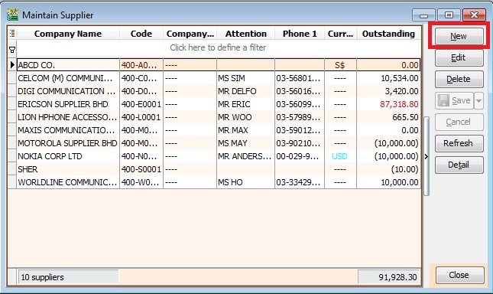Image resolution: width=493 pixels, height=294 pixels.
Task: Click phone cell 03-56801...
Action: tap(300, 78)
